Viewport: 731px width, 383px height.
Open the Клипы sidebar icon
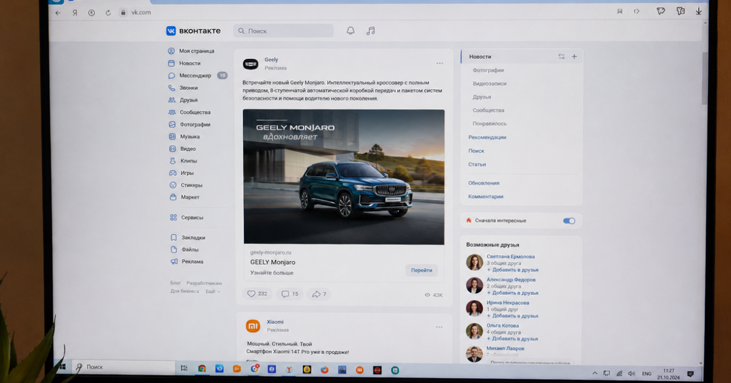173,161
